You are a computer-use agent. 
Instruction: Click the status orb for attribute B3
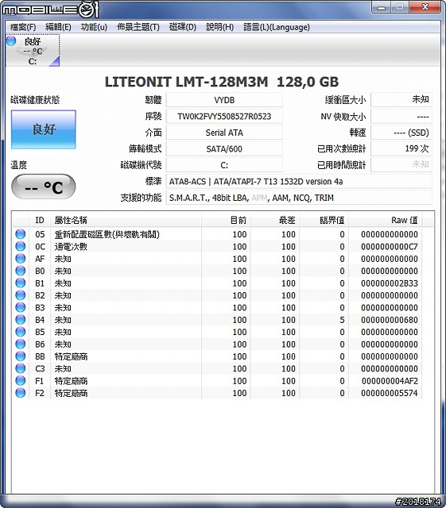pyautogui.click(x=21, y=307)
